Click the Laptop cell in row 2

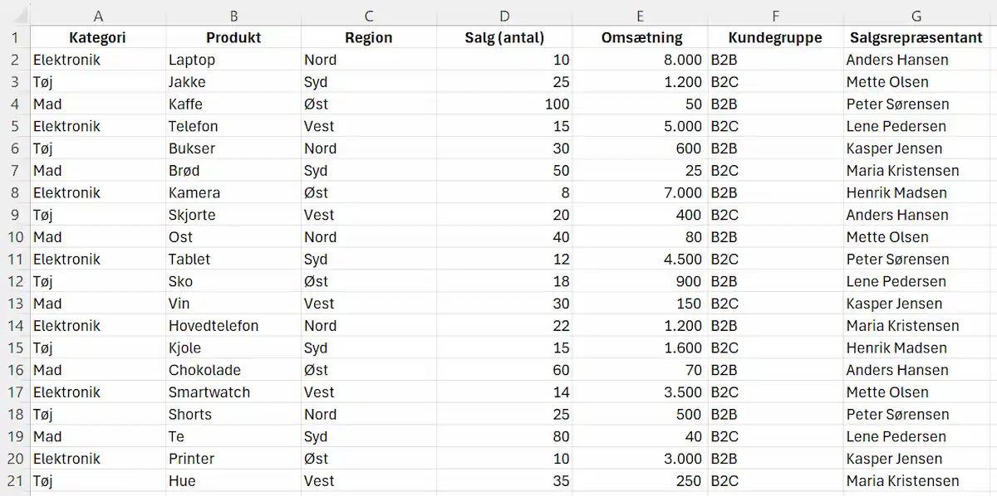pyautogui.click(x=233, y=59)
